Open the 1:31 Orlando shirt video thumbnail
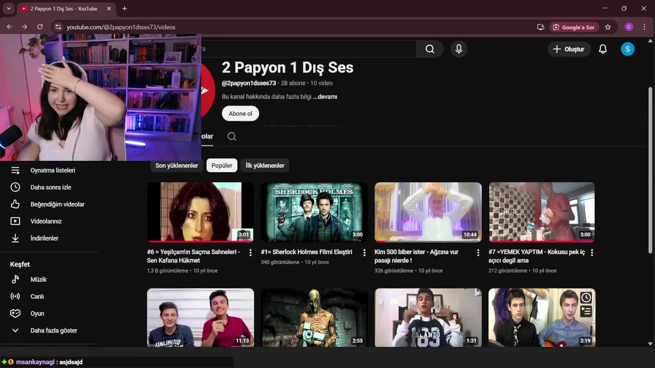 [428, 317]
